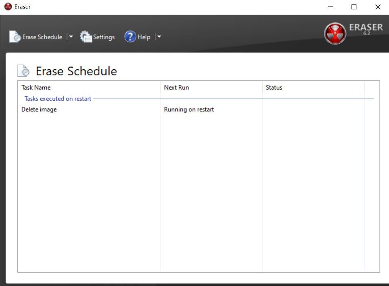Screen dimensions: 389x286
Task: Maximize the Eraser window
Action: (x=354, y=7)
